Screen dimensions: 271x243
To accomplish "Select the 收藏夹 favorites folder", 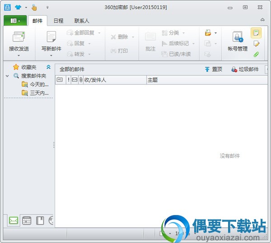I will (28, 67).
